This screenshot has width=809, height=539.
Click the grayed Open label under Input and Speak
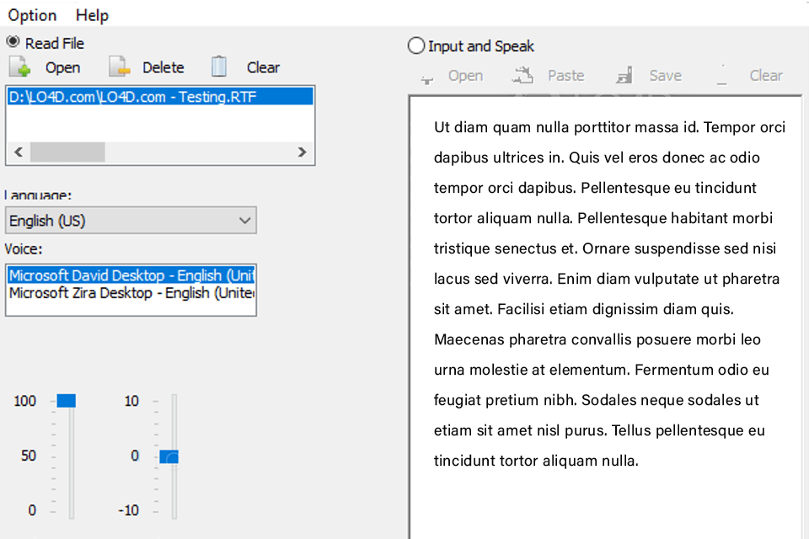pyautogui.click(x=465, y=76)
